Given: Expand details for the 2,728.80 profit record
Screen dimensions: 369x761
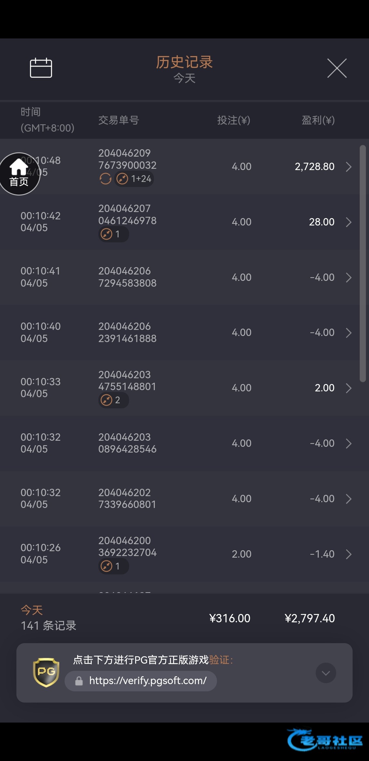Looking at the screenshot, I should [349, 167].
